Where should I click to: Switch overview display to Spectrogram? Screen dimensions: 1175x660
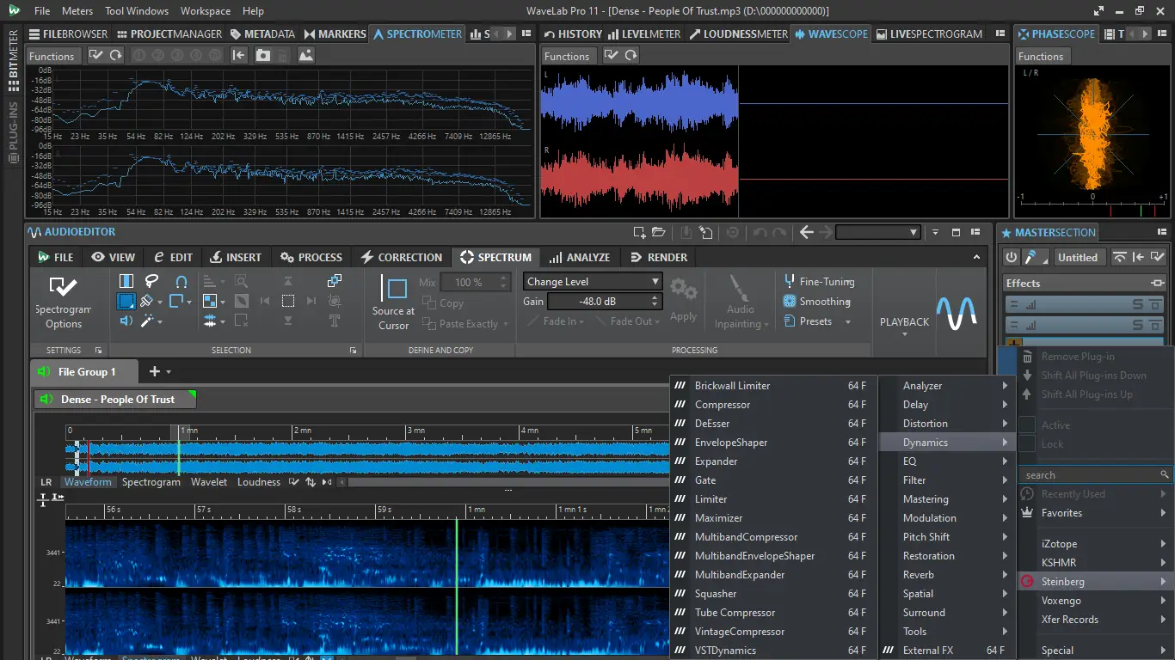coord(151,482)
